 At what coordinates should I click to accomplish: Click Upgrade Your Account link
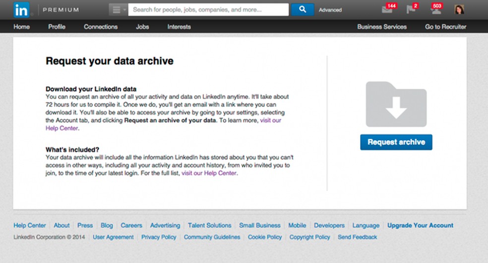(420, 225)
